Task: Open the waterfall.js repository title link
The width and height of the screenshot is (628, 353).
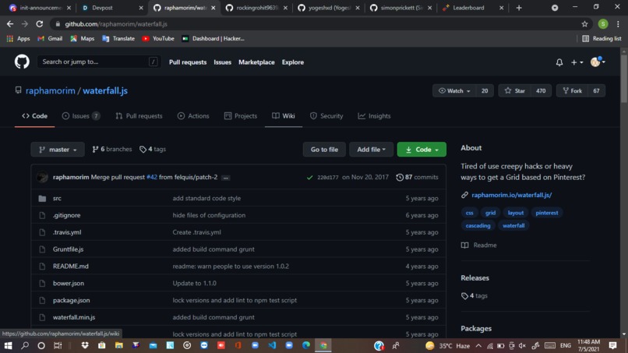Action: (x=105, y=90)
